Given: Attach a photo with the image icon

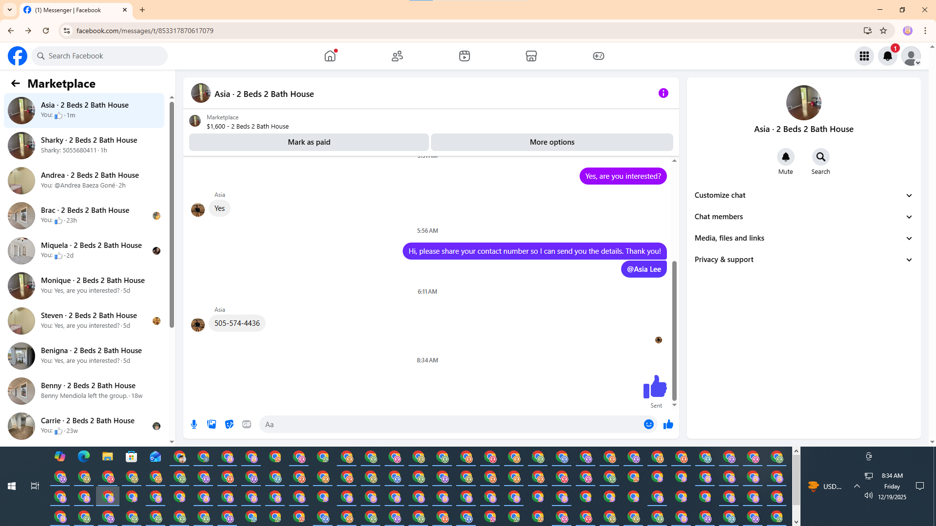Looking at the screenshot, I should 212,424.
